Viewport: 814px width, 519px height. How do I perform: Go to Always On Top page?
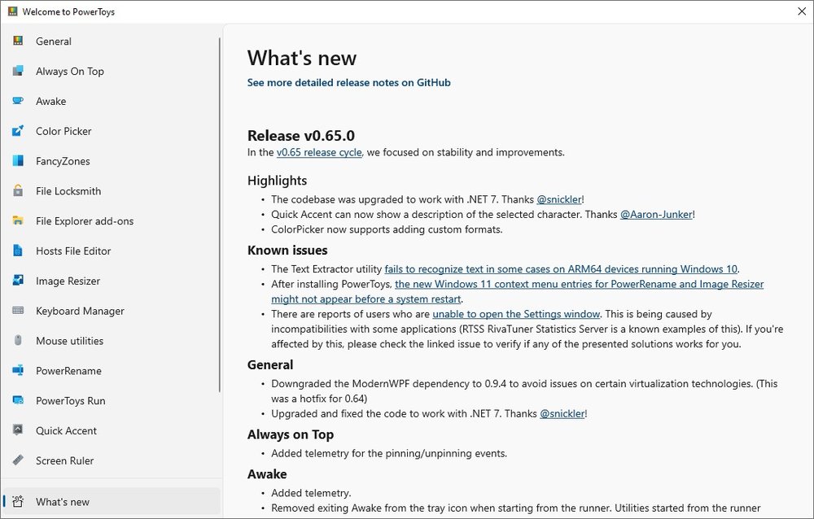click(69, 72)
